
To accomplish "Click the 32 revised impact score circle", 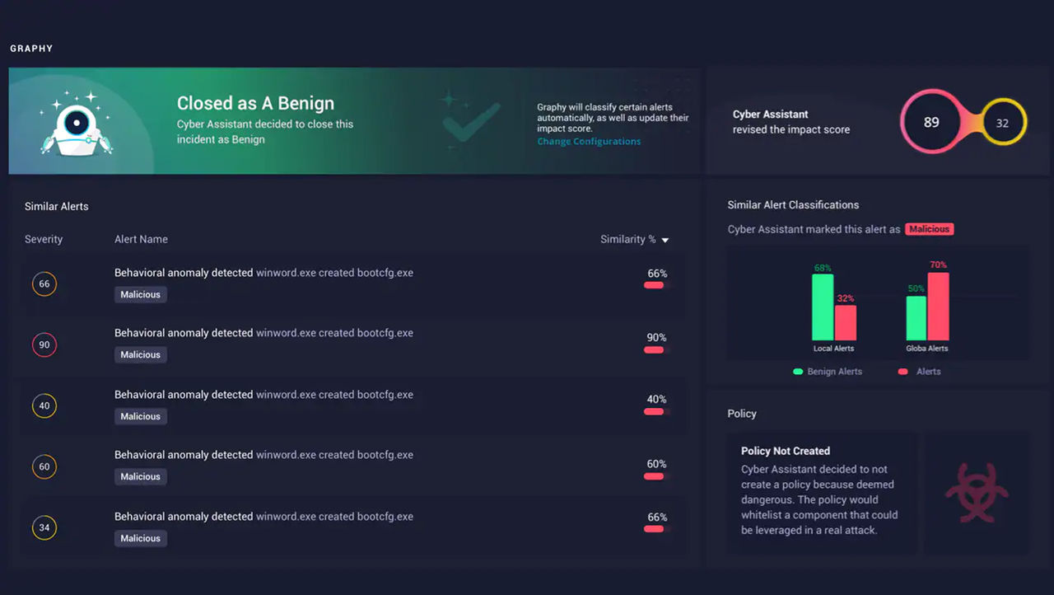I will pyautogui.click(x=1003, y=123).
